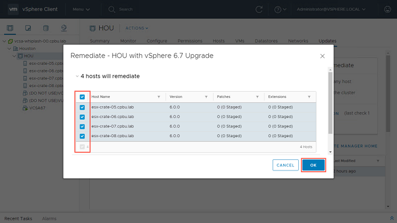
Task: Click the vcsa-whiplash vCenter icon in tree
Action: [x=11, y=41]
